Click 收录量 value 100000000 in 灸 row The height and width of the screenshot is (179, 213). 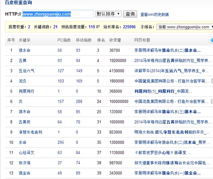click(119, 101)
